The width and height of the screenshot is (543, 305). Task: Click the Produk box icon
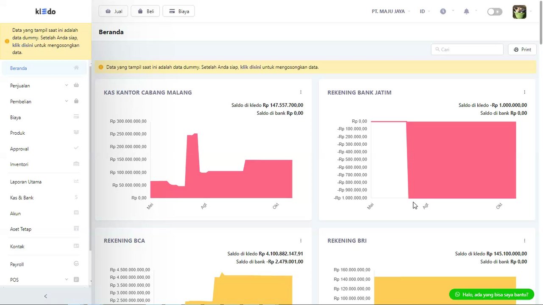(x=76, y=133)
